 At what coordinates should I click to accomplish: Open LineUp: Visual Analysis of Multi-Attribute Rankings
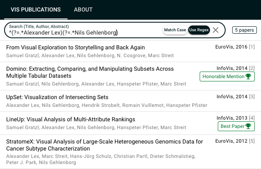tap(70, 119)
